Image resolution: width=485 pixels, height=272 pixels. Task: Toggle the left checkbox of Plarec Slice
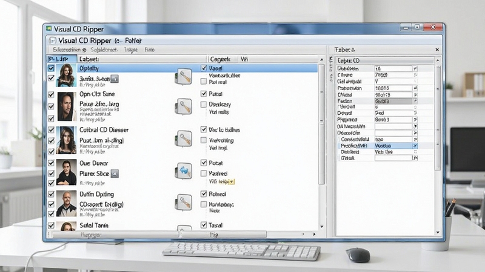(x=51, y=173)
